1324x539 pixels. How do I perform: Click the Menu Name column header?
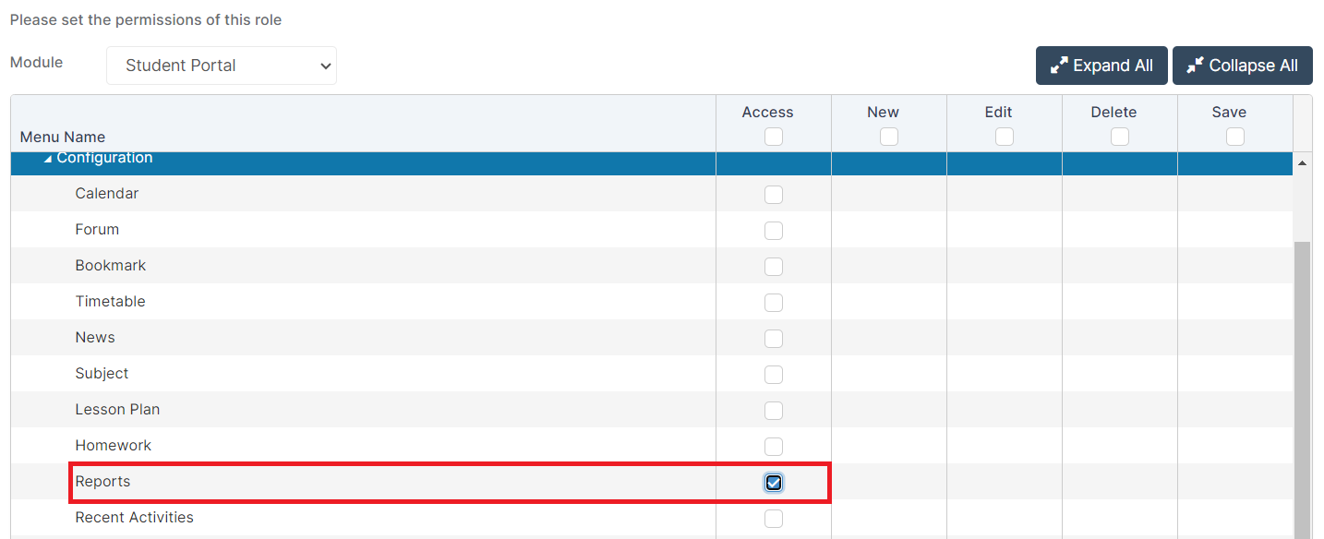point(63,137)
